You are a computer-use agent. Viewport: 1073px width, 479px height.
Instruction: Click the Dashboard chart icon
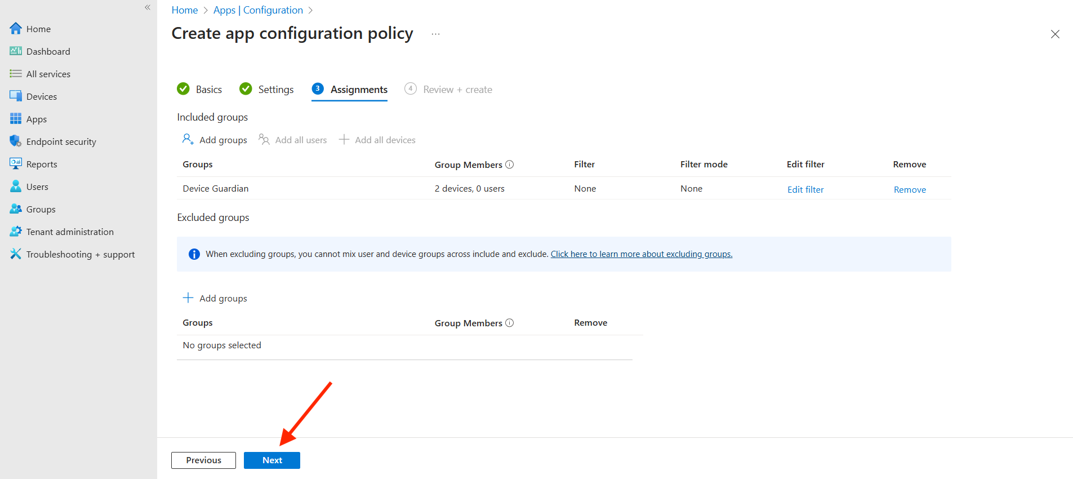(16, 51)
